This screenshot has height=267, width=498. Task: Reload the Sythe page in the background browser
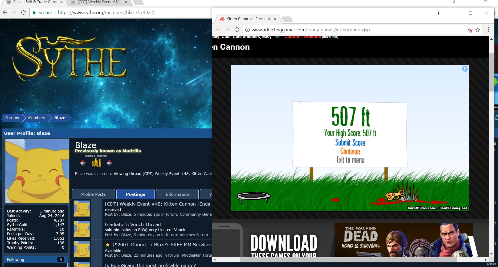pos(23,12)
